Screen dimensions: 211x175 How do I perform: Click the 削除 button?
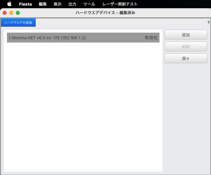pyautogui.click(x=186, y=46)
